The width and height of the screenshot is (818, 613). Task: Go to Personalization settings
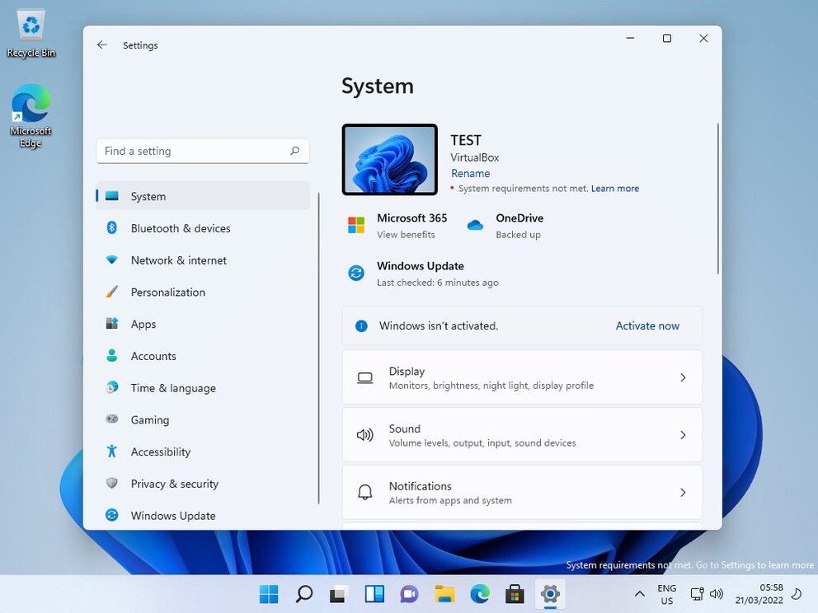pyautogui.click(x=203, y=292)
